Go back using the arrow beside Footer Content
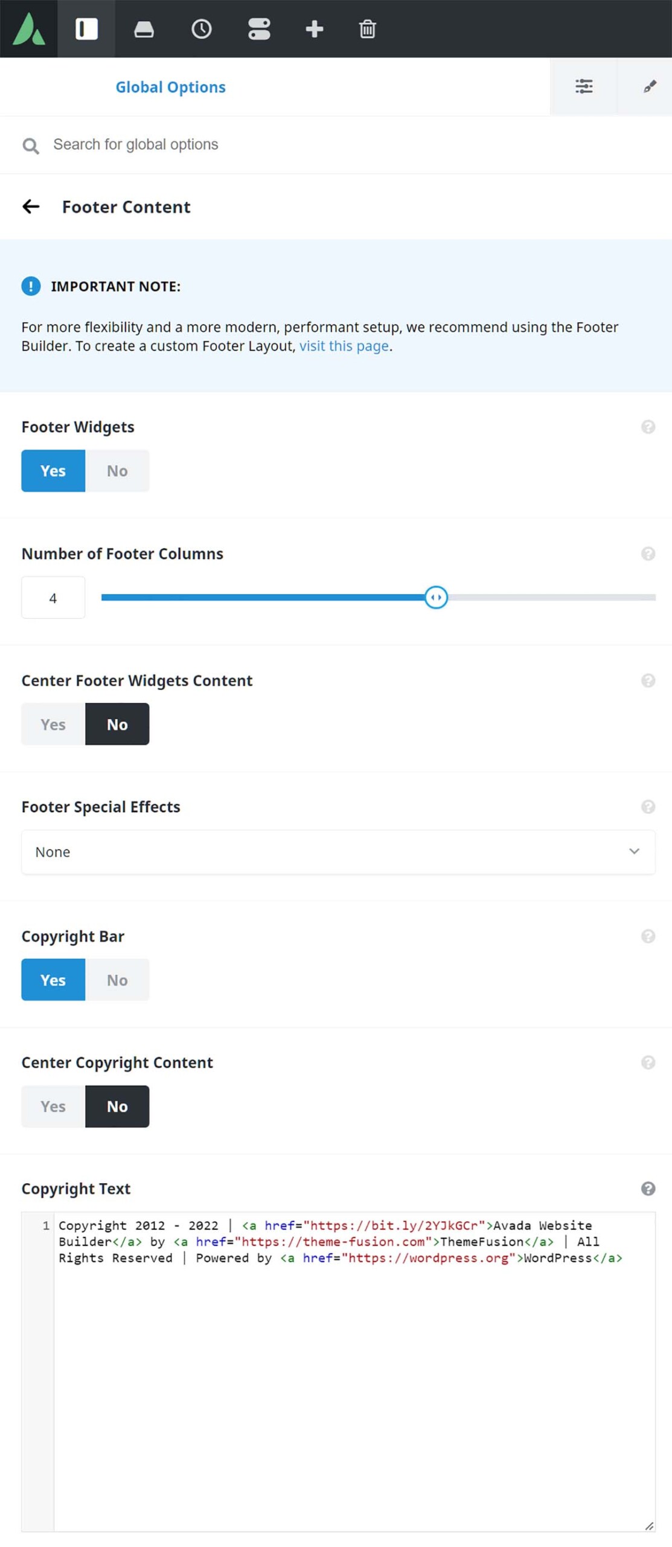672x1547 pixels. point(31,207)
